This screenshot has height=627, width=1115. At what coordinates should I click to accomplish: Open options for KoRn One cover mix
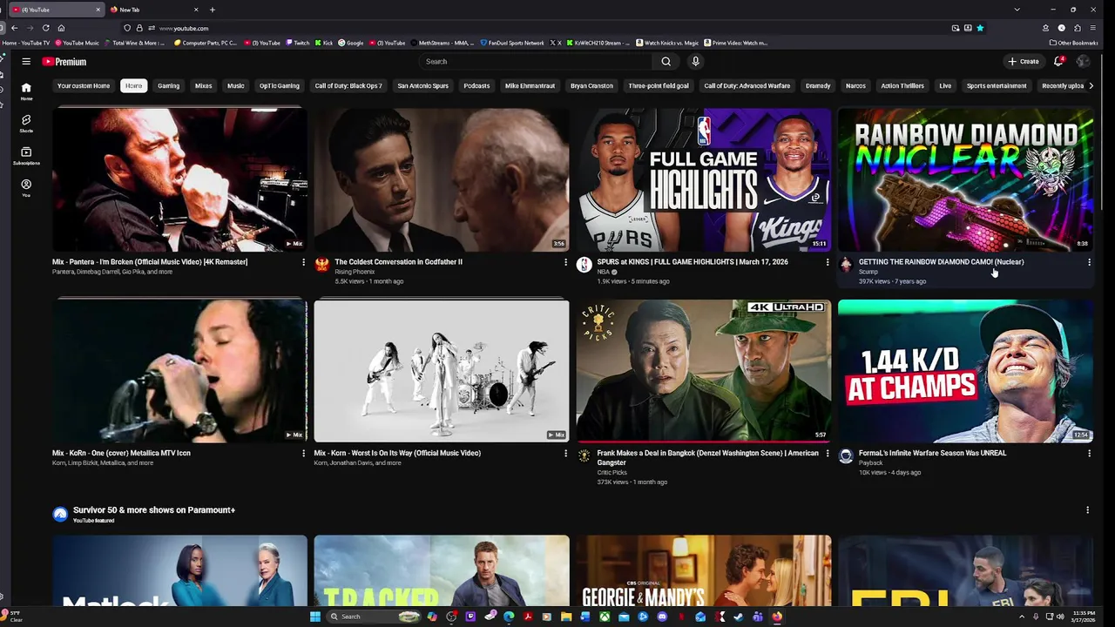coord(303,453)
